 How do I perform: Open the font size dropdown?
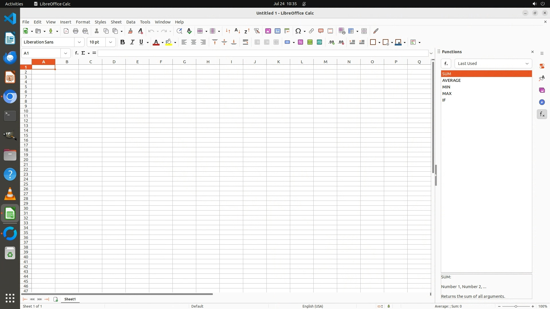coord(111,42)
